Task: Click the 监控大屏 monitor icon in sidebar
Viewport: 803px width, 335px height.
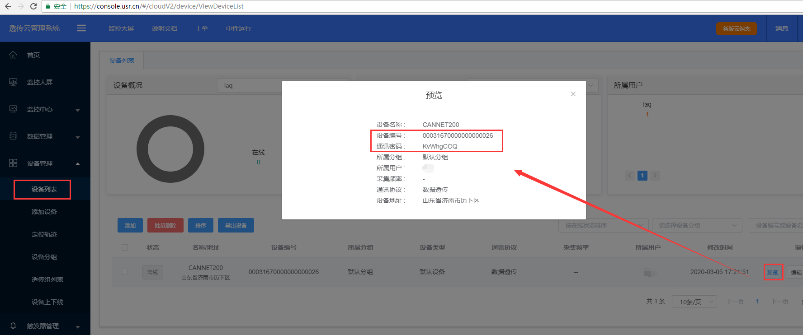Action: pyautogui.click(x=13, y=82)
